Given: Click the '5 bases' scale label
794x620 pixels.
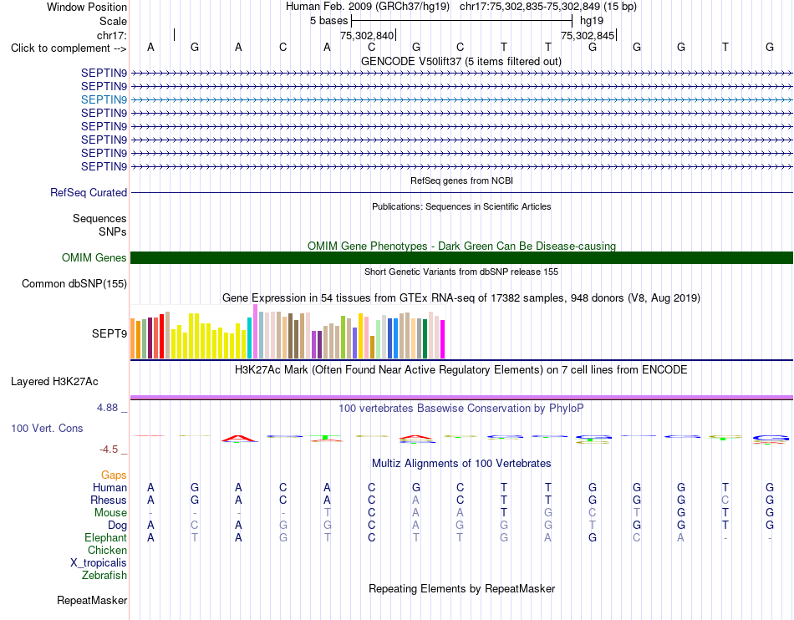Looking at the screenshot, I should [x=328, y=21].
